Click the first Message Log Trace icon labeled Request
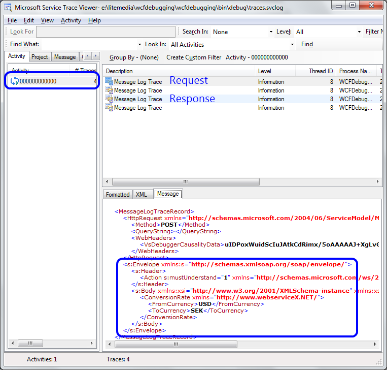 point(109,81)
